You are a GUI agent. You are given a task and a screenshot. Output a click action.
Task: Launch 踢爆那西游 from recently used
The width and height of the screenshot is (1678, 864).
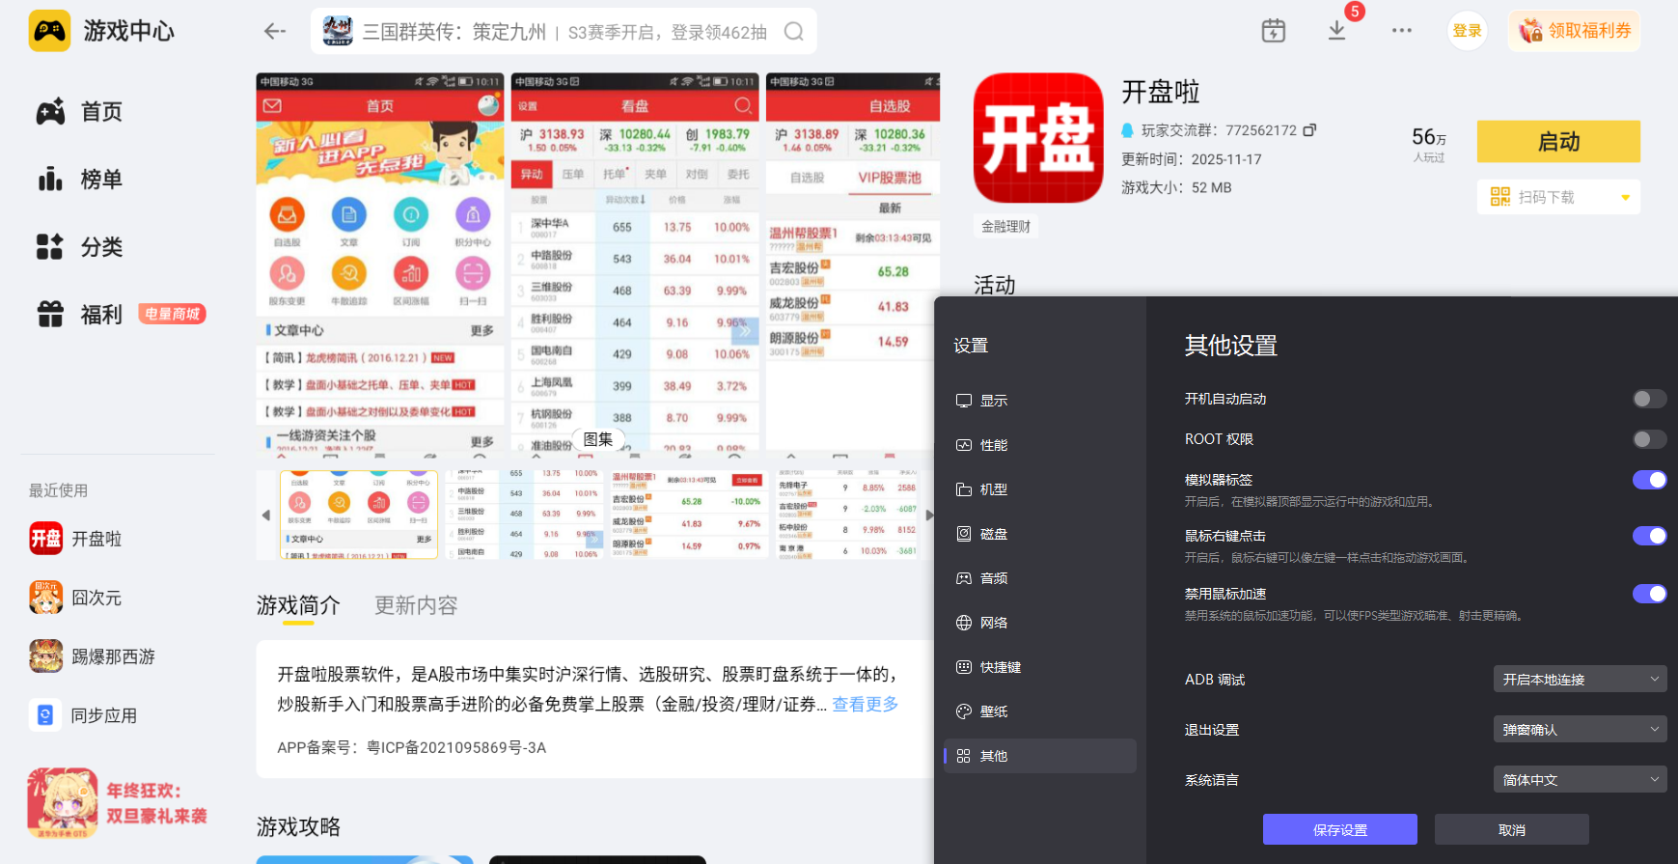pos(92,656)
